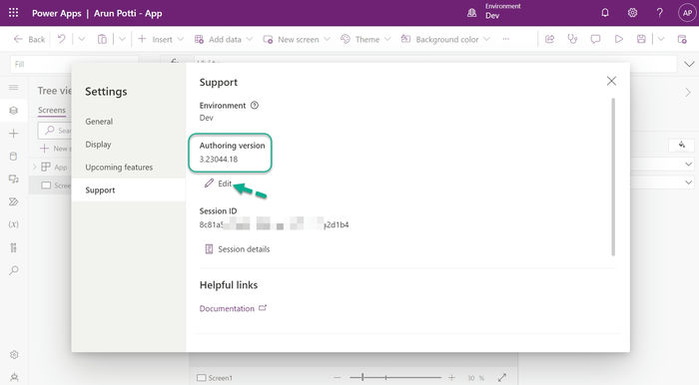Close the Settings dialog
This screenshot has width=699, height=385.
tap(611, 81)
